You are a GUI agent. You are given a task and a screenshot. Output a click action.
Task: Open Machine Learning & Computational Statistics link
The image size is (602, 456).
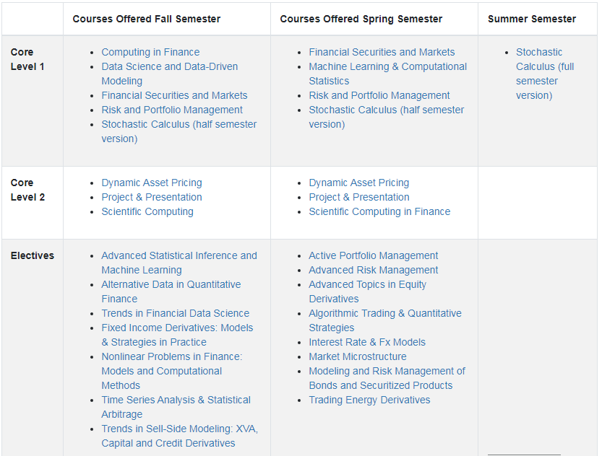387,66
